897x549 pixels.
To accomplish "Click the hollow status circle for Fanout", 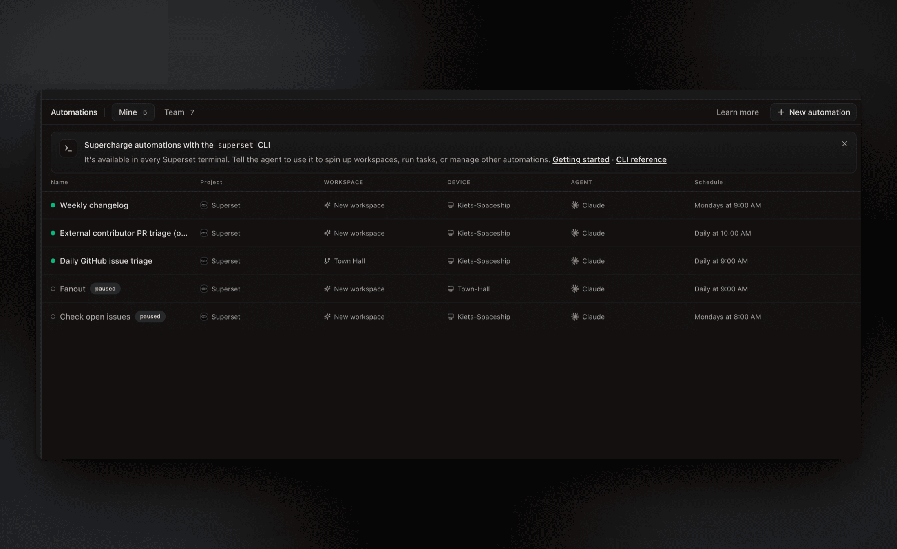I will pyautogui.click(x=53, y=289).
